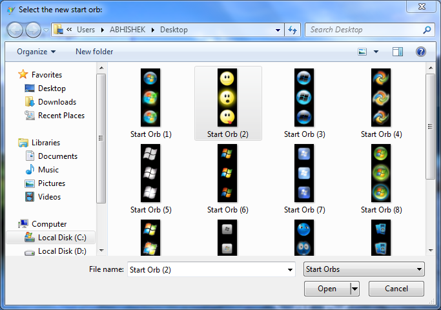Select the colored Windows flag orb in bottom row
Screen dimensions: 441x310
[x=150, y=238]
